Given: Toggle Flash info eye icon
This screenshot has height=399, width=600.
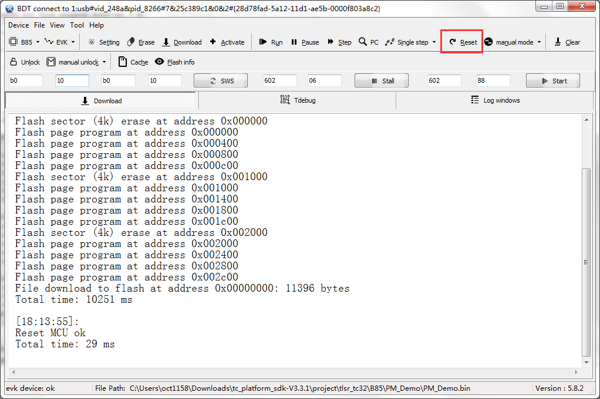Looking at the screenshot, I should coord(159,62).
